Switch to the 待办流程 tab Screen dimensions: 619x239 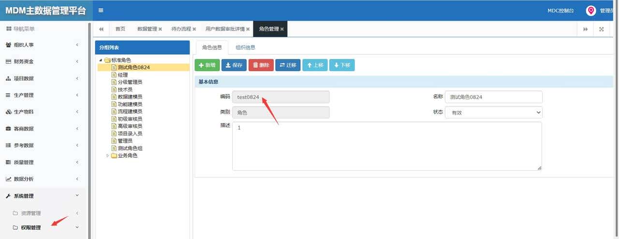click(181, 29)
